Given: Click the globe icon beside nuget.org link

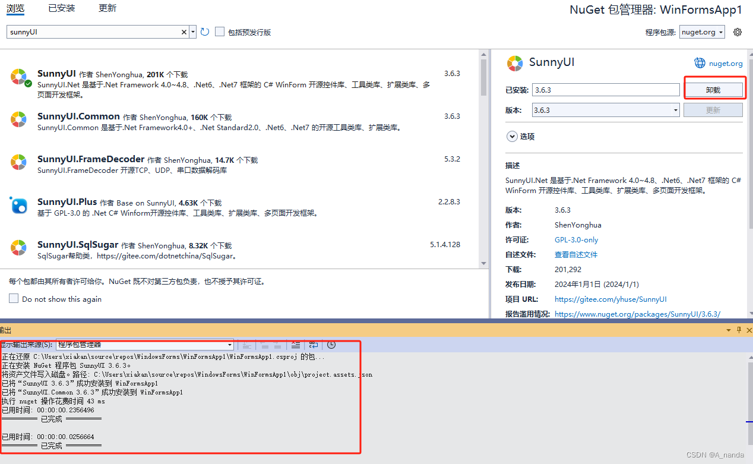Looking at the screenshot, I should (x=700, y=63).
